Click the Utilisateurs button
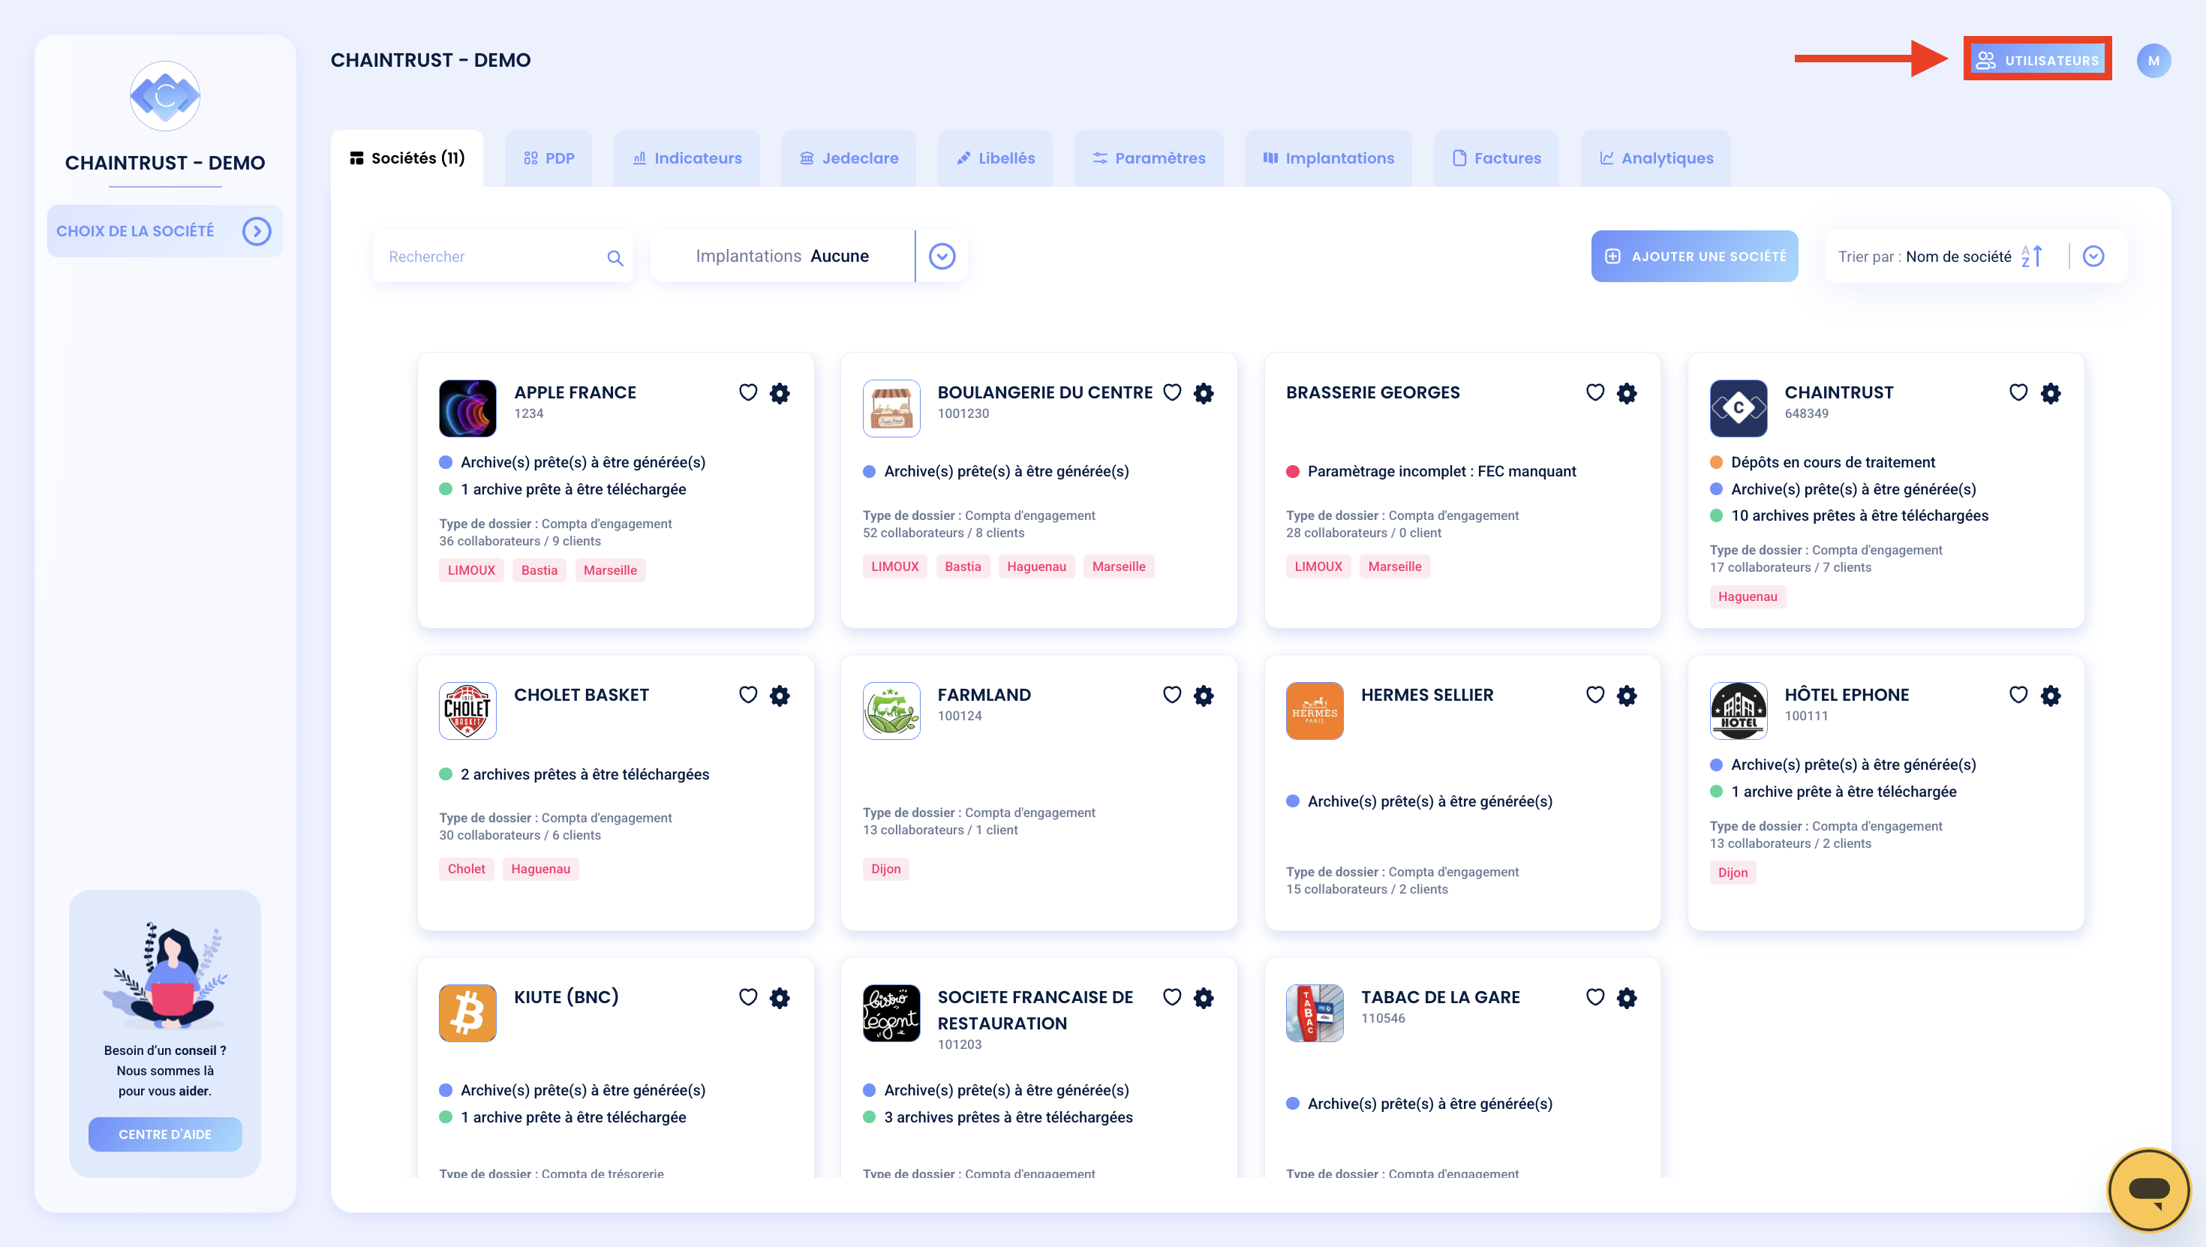This screenshot has width=2206, height=1247. [x=2037, y=60]
